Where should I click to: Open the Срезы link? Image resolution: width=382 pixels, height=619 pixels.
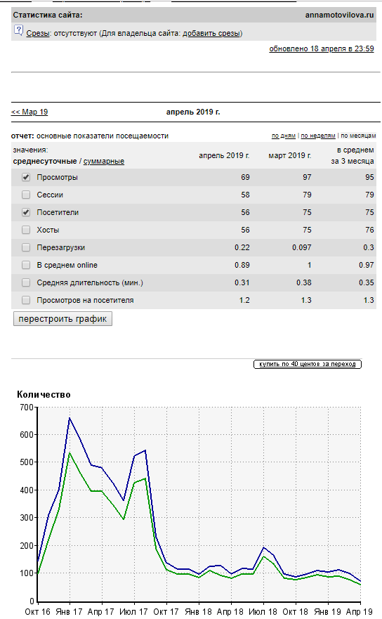coord(38,33)
